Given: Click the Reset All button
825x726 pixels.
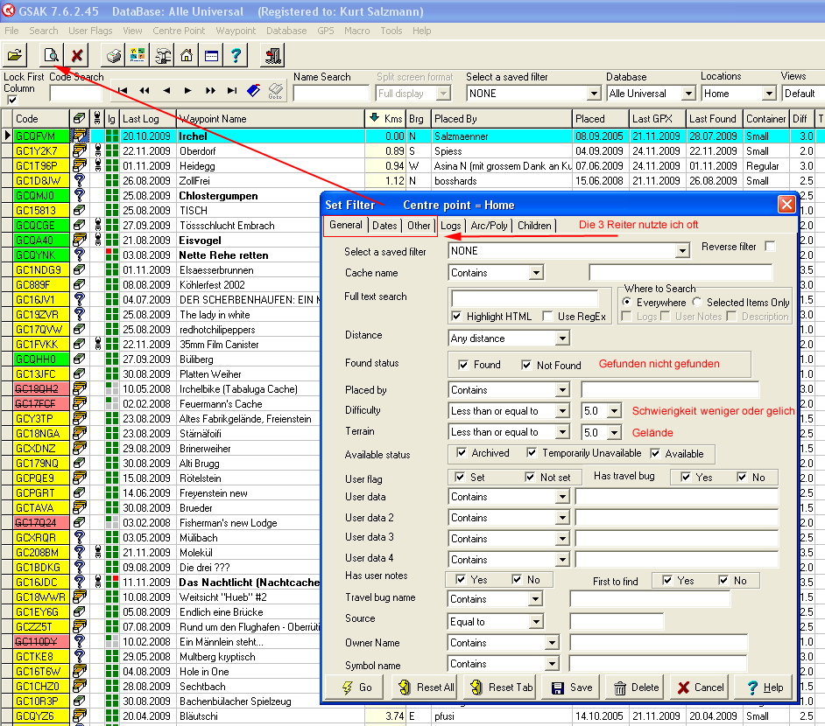Looking at the screenshot, I should (x=427, y=688).
